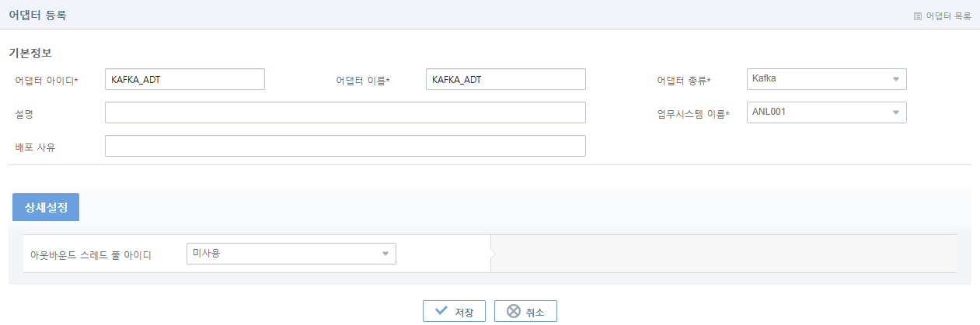Open the 어댑터 목록 link

coord(948,16)
